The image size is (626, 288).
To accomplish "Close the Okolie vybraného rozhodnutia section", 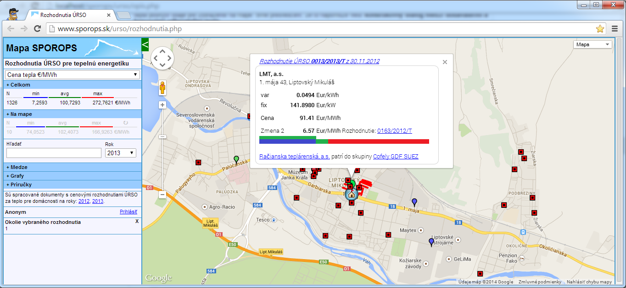I will 137,222.
